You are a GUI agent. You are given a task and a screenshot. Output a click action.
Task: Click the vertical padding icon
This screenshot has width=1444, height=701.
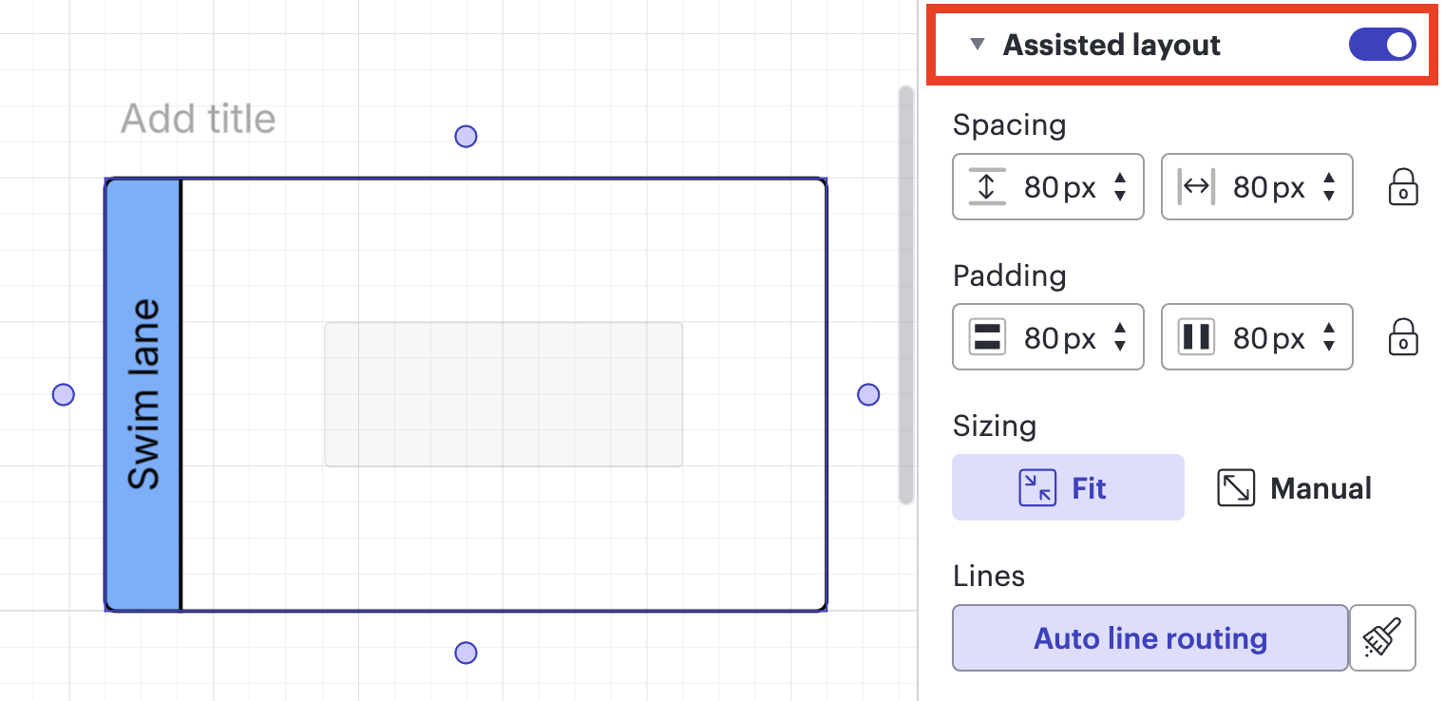click(x=986, y=336)
